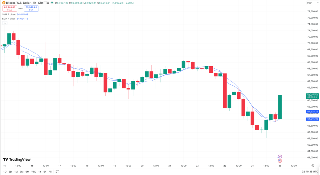Click the purple lightning event marker
This screenshot has width=320, height=175.
[x=280, y=156]
